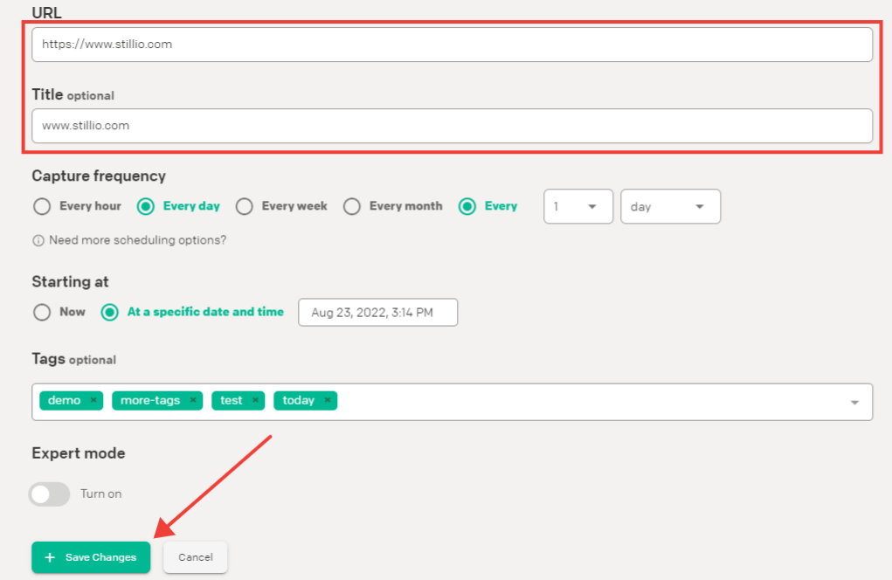This screenshot has height=580, width=892.
Task: Click the Title input field
Action: 452,126
